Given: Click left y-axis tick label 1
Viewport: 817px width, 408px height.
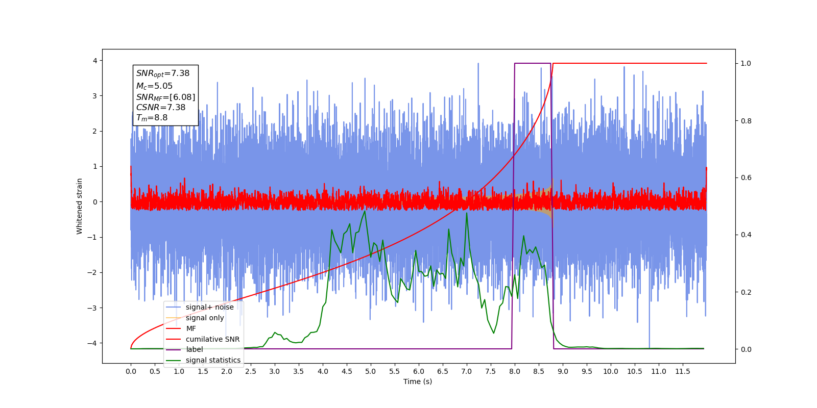Looking at the screenshot, I should tap(95, 166).
